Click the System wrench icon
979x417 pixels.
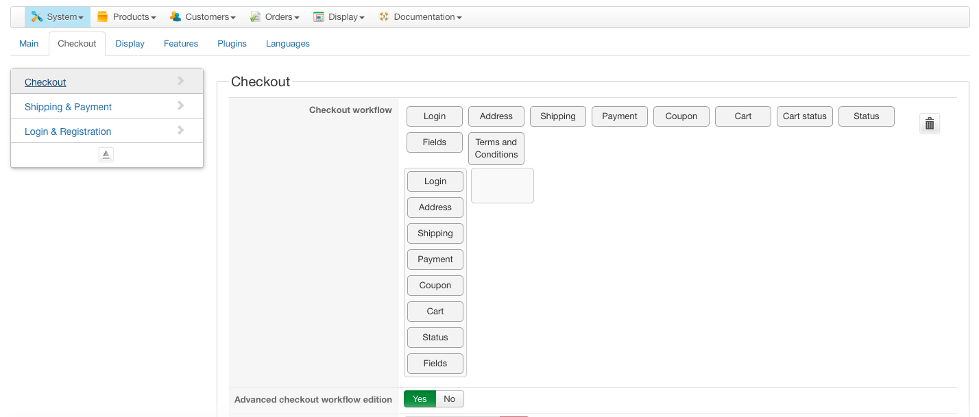37,17
